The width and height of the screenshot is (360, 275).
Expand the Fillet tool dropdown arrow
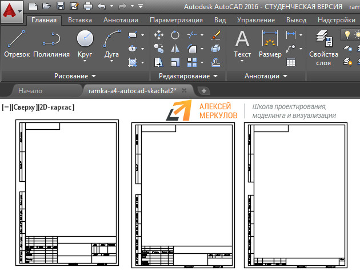tap(202, 49)
